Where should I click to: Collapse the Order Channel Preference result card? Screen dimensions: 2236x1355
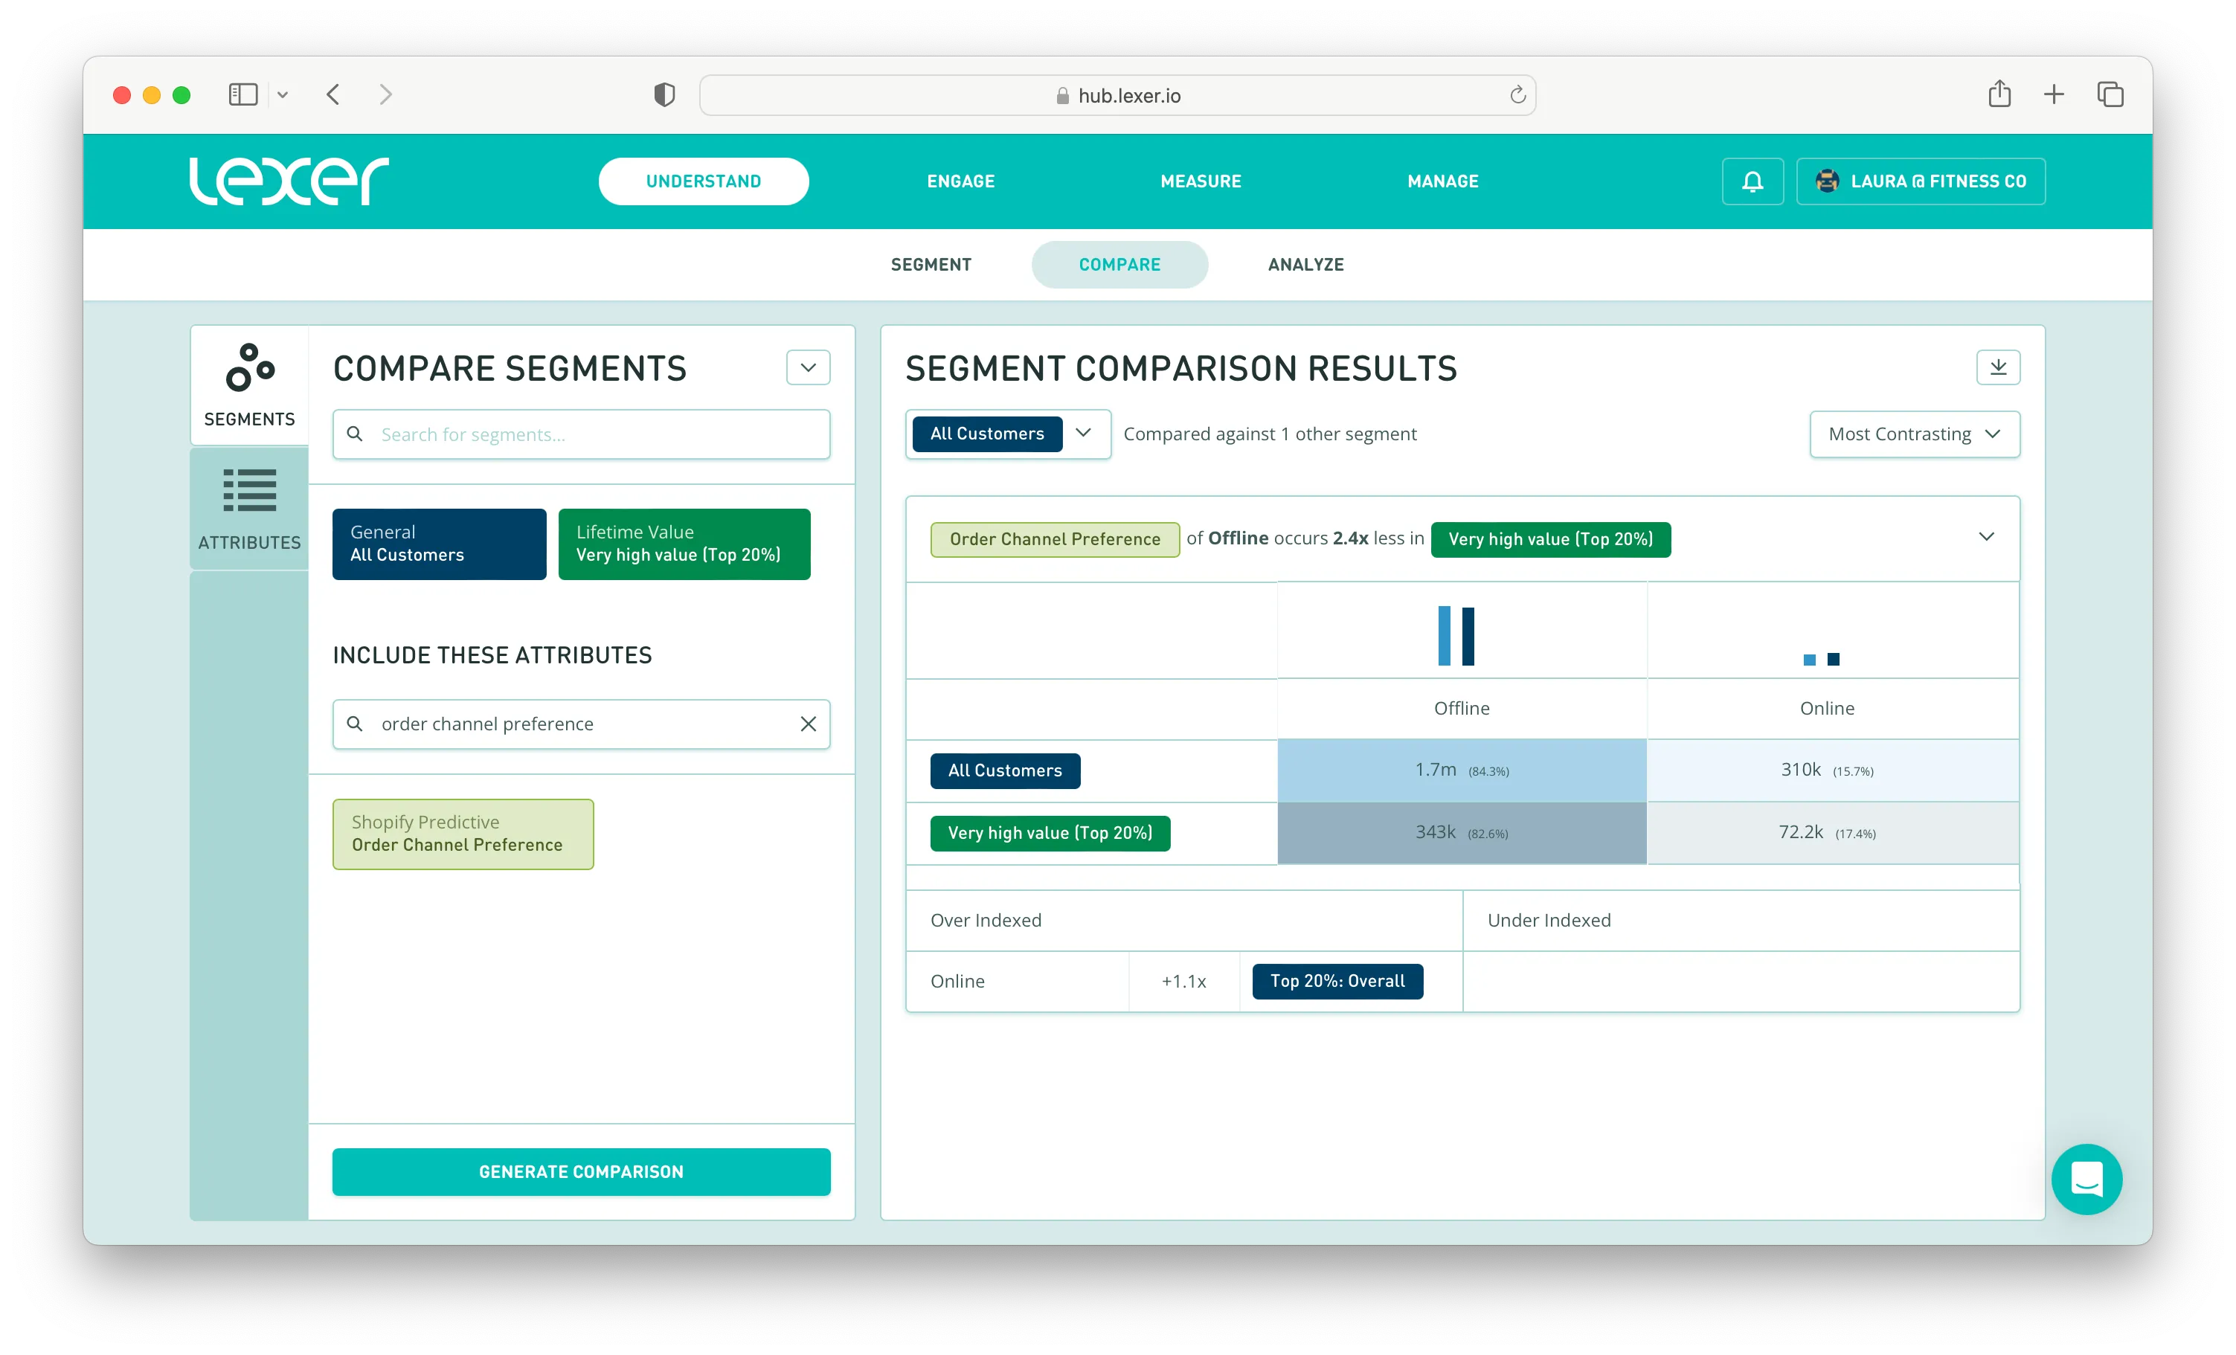point(1985,537)
